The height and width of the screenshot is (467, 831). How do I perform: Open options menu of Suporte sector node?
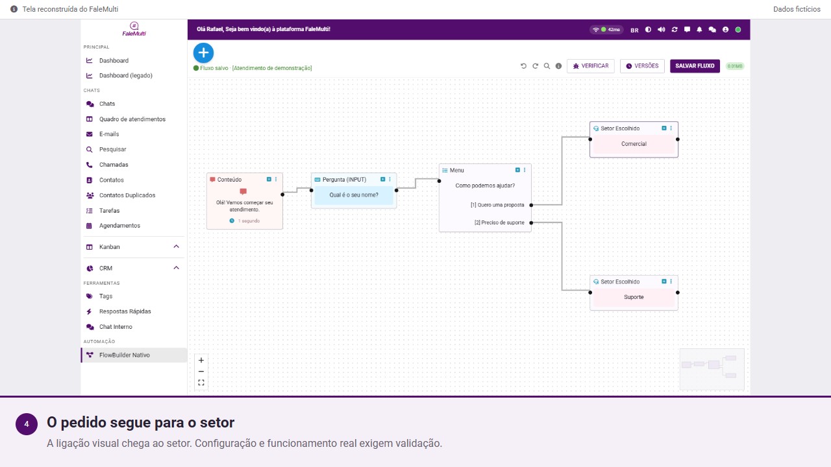point(671,281)
